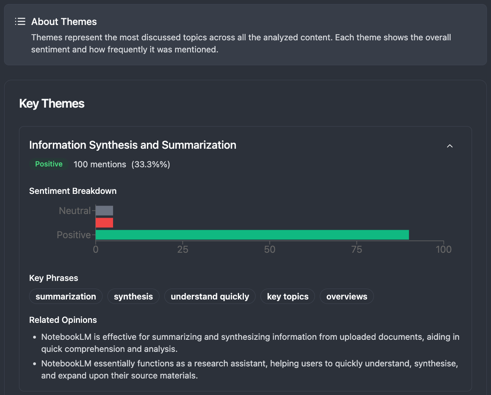Click the list icon beside About Themes
Image resolution: width=491 pixels, height=395 pixels.
(20, 21)
